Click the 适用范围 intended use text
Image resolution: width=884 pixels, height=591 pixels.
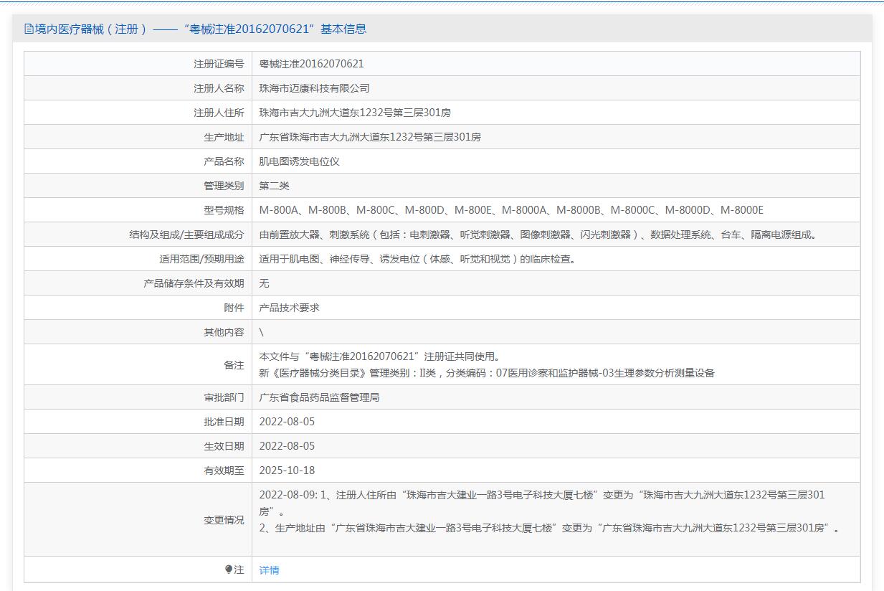(x=417, y=259)
